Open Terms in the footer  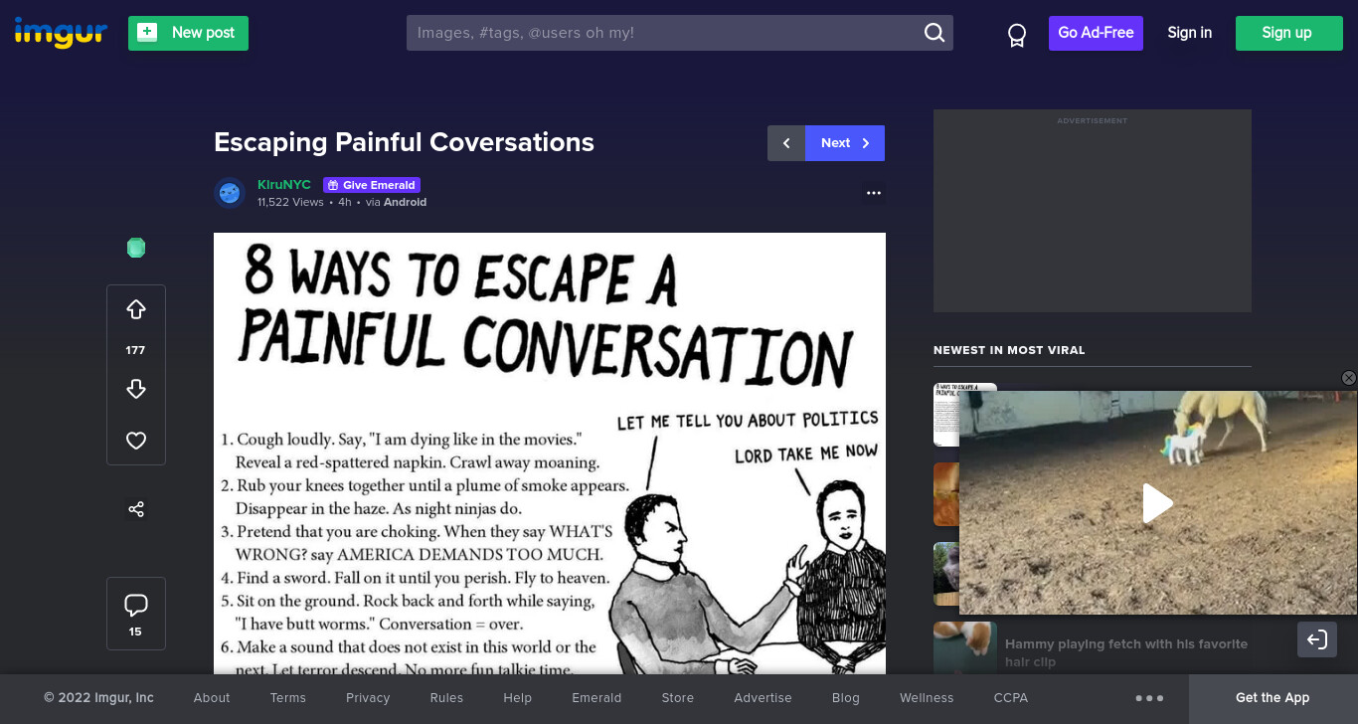point(288,698)
